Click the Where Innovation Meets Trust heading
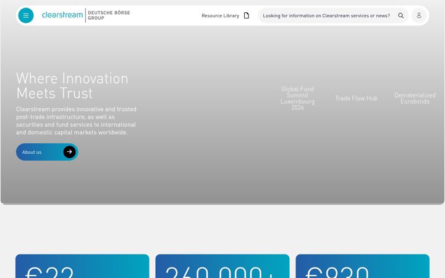 (x=72, y=86)
